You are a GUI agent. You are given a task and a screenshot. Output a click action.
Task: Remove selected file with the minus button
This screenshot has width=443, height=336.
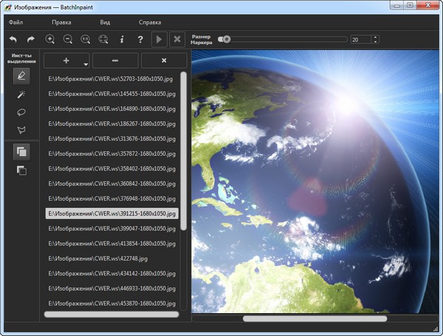point(115,61)
